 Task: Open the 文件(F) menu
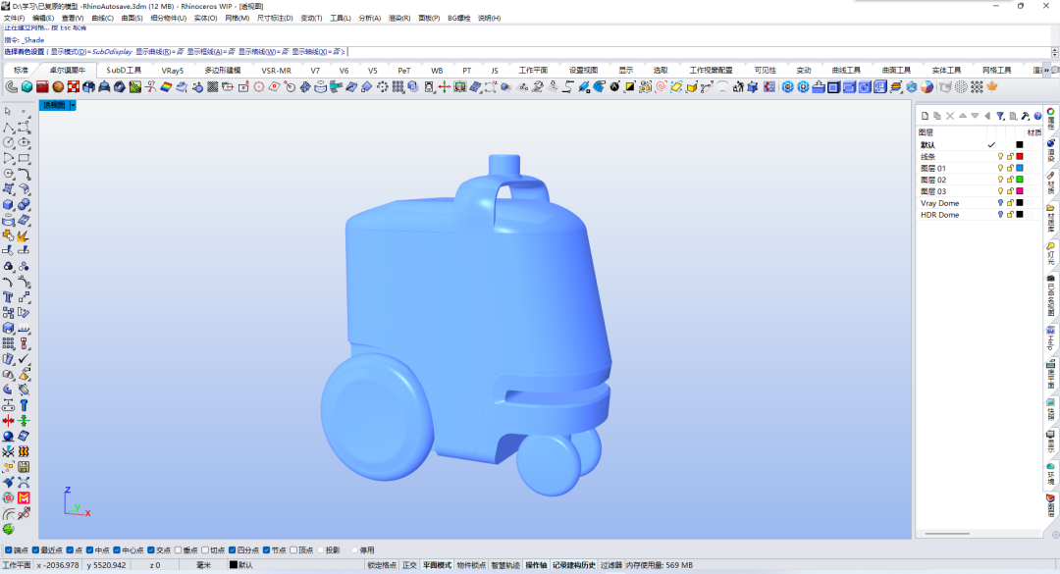click(14, 19)
